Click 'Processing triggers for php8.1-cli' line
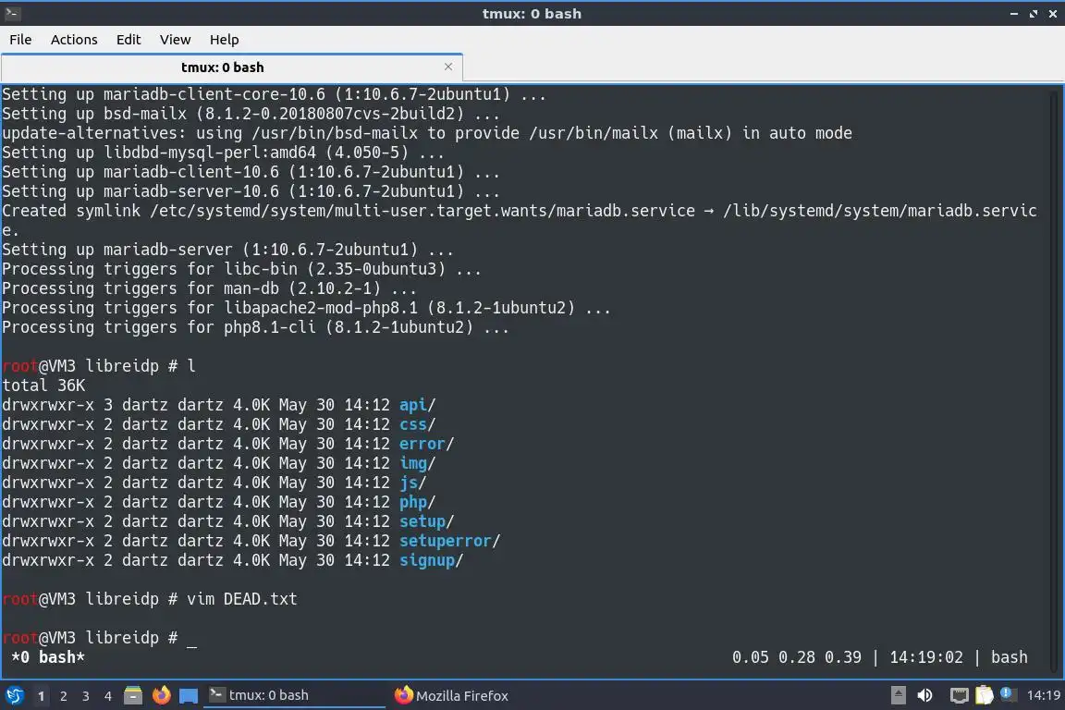The image size is (1065, 710). (x=255, y=327)
